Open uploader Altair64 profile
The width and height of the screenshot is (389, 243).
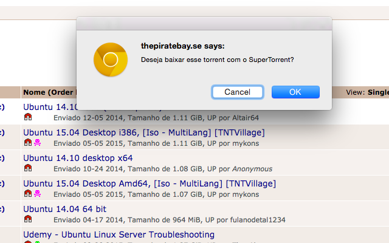pos(246,118)
